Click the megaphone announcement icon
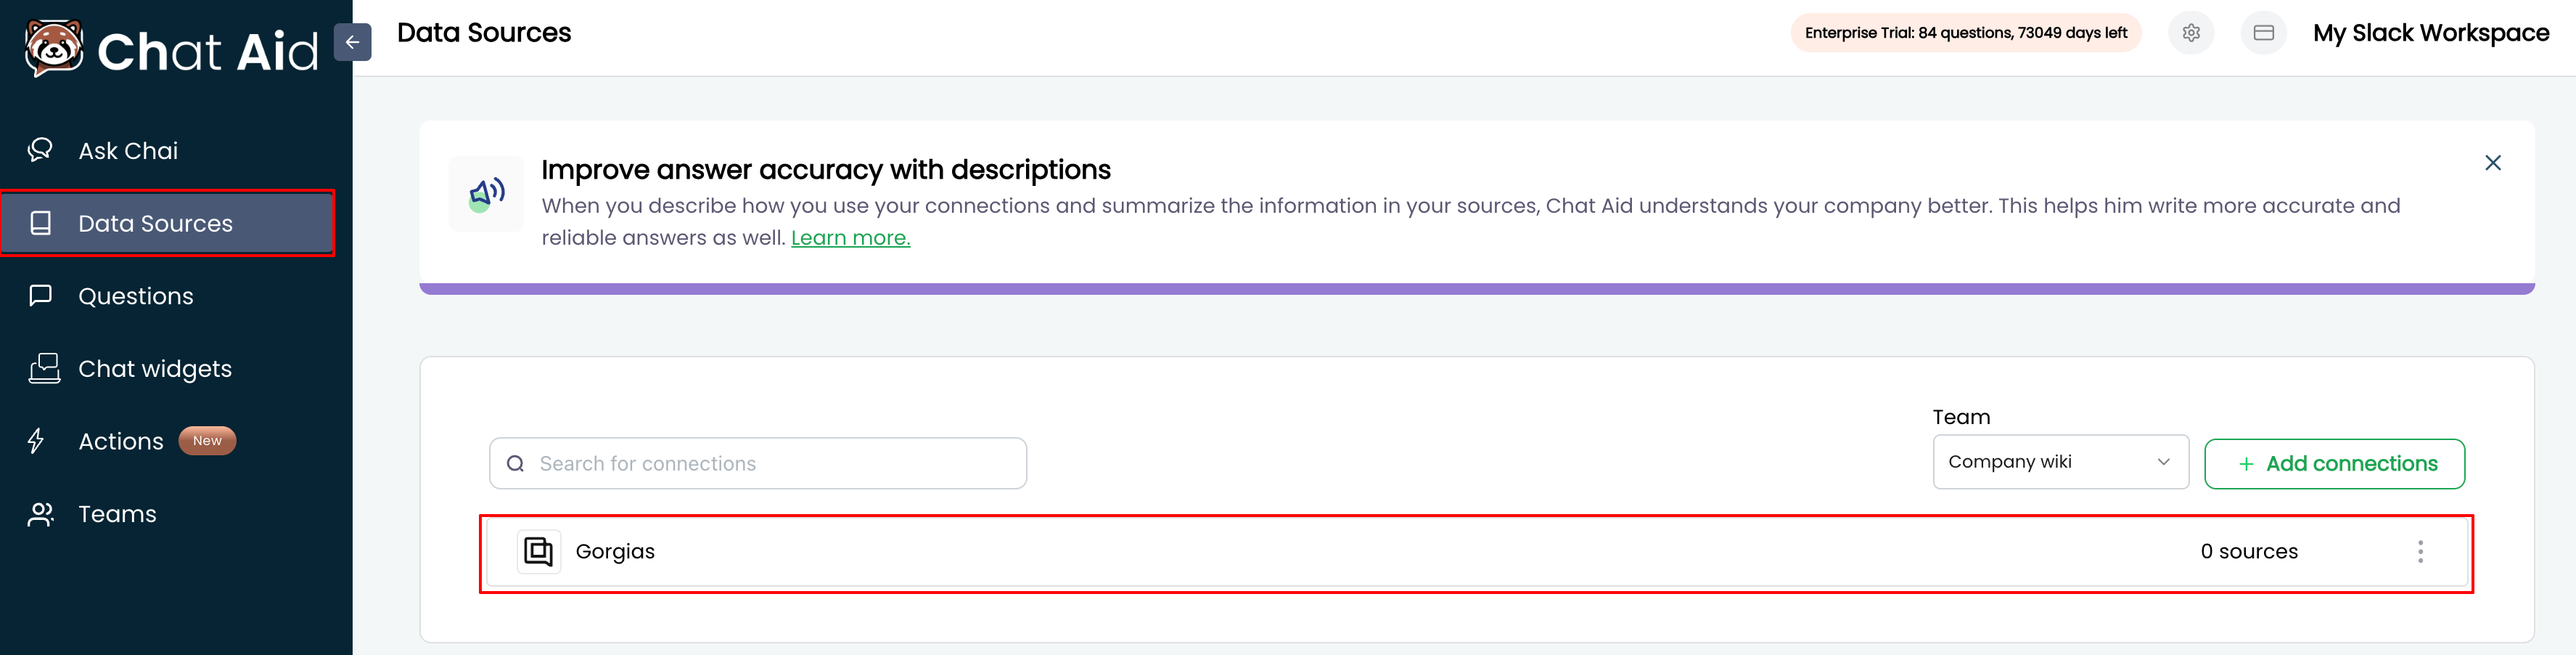The width and height of the screenshot is (2576, 655). 486,194
